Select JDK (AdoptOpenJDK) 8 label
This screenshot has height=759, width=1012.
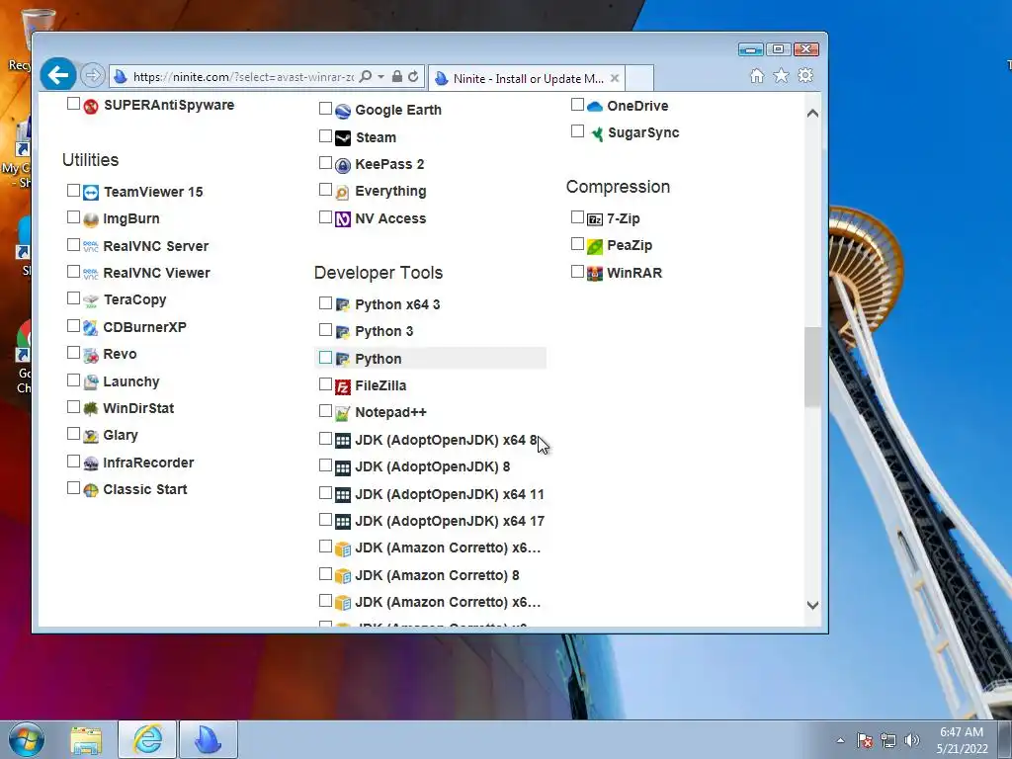[433, 466]
